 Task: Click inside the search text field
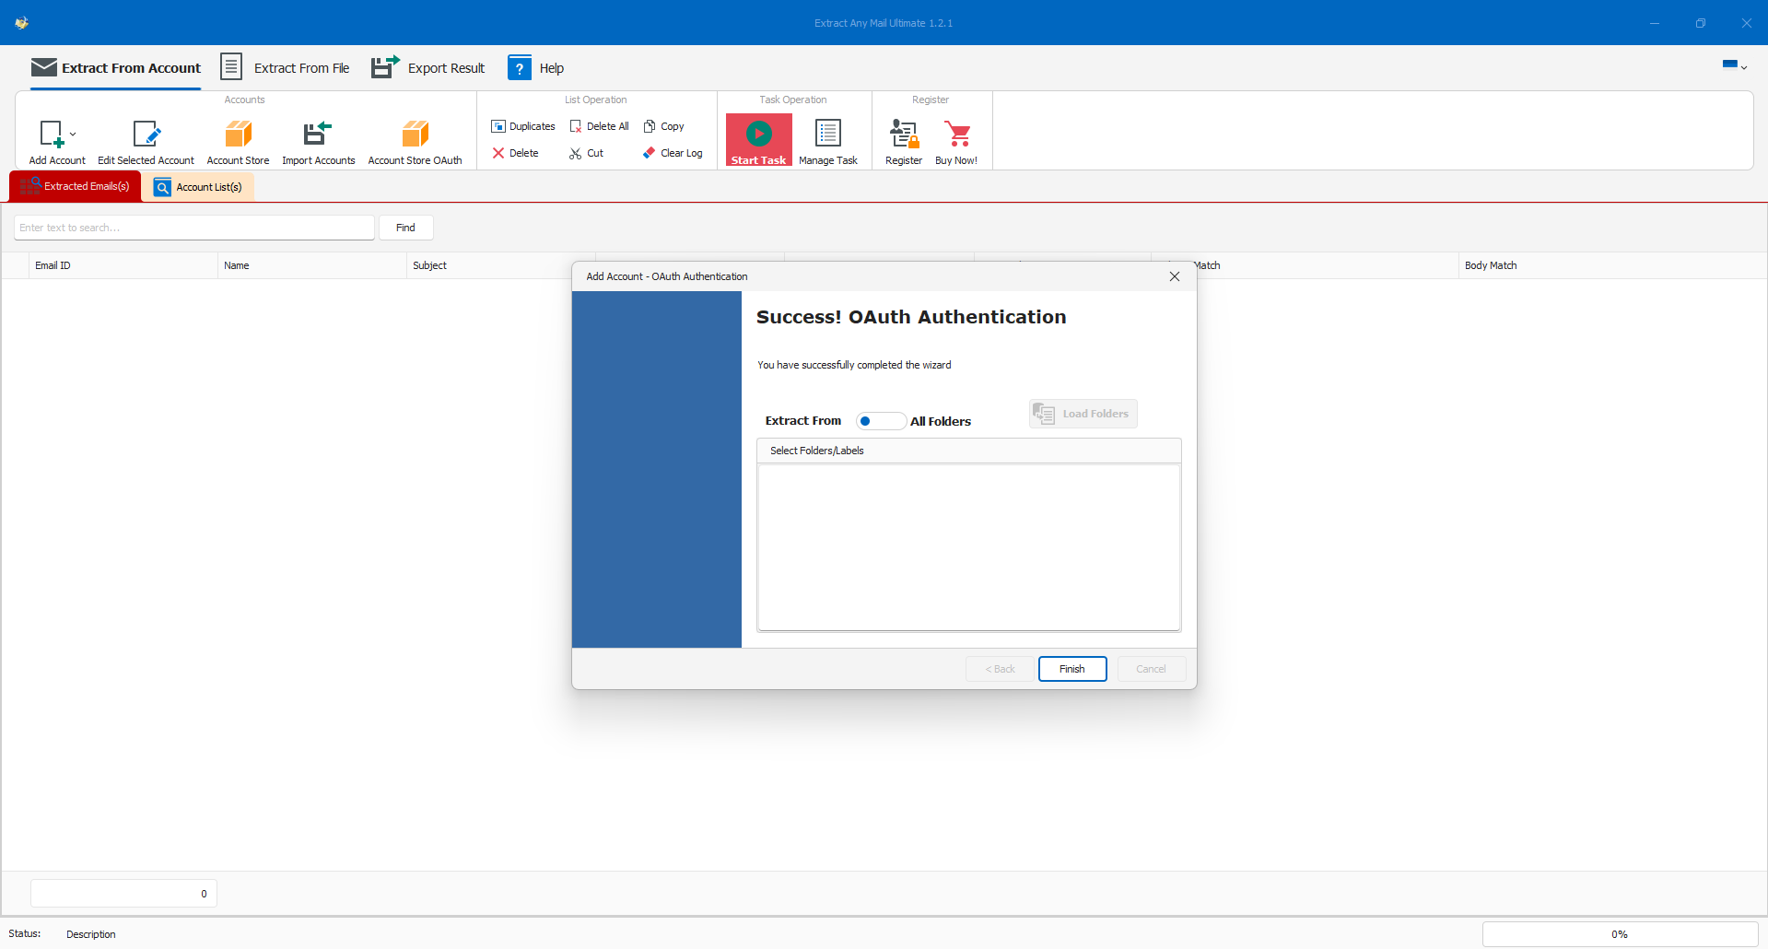point(193,227)
